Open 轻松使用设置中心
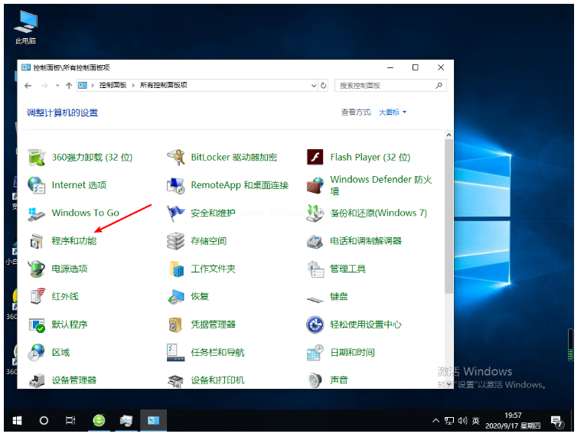Viewport: 584px width, 437px height. tap(365, 324)
